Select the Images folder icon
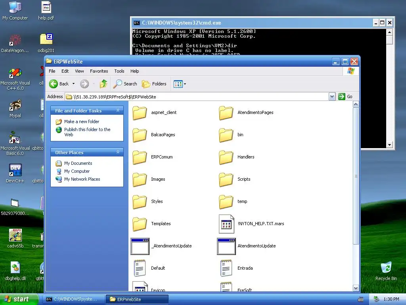Screen dimensions: 406x305 coord(140,180)
